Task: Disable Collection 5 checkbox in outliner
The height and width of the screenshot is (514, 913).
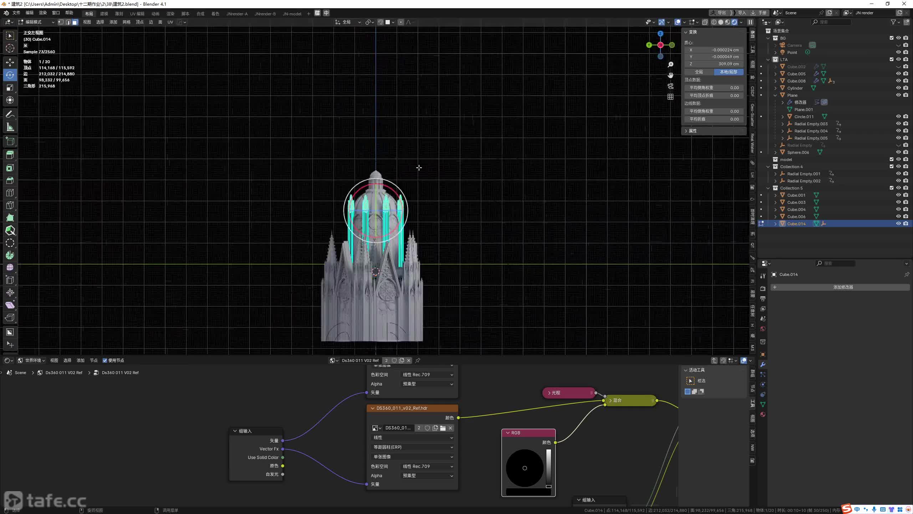Action: click(891, 188)
